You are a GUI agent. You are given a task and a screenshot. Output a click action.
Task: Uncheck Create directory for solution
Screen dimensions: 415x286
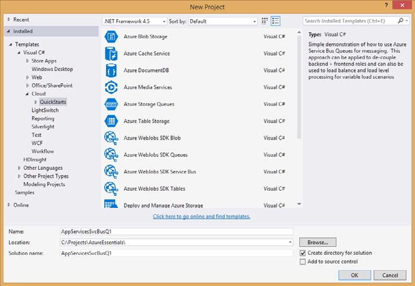tap(303, 253)
